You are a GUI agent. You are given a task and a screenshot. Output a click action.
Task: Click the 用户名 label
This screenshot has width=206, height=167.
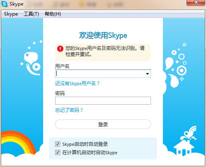(62, 66)
